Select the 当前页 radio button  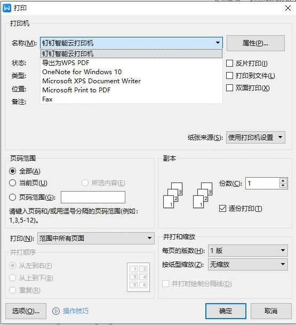[x=12, y=183]
